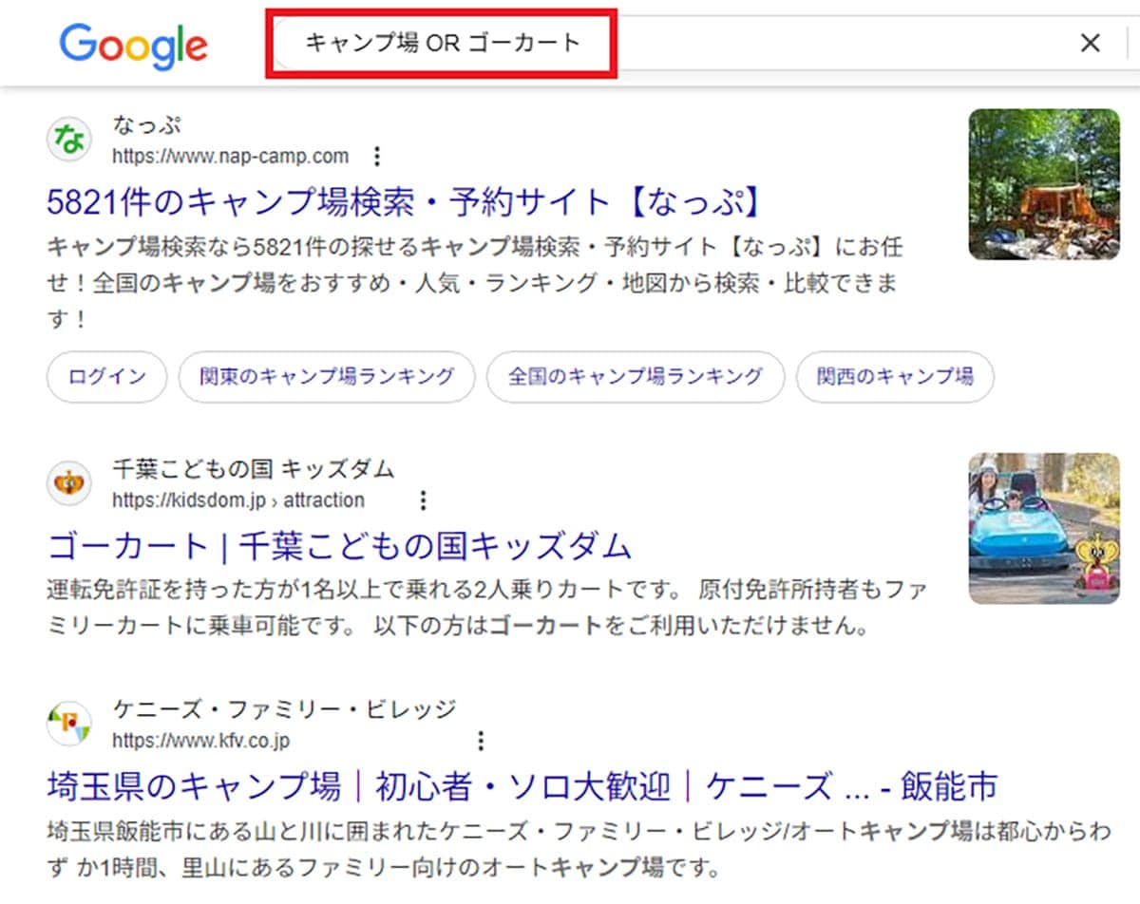Viewport: 1140px width, 904px height.
Task: Select 関東のキャンプ場ランキング sitelink
Action: coord(326,377)
